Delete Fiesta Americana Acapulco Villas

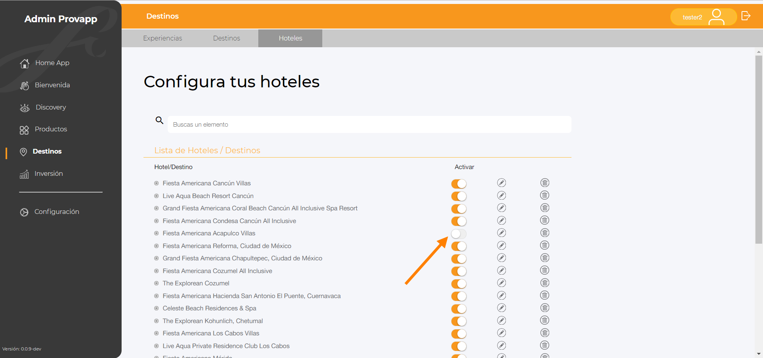pyautogui.click(x=545, y=233)
